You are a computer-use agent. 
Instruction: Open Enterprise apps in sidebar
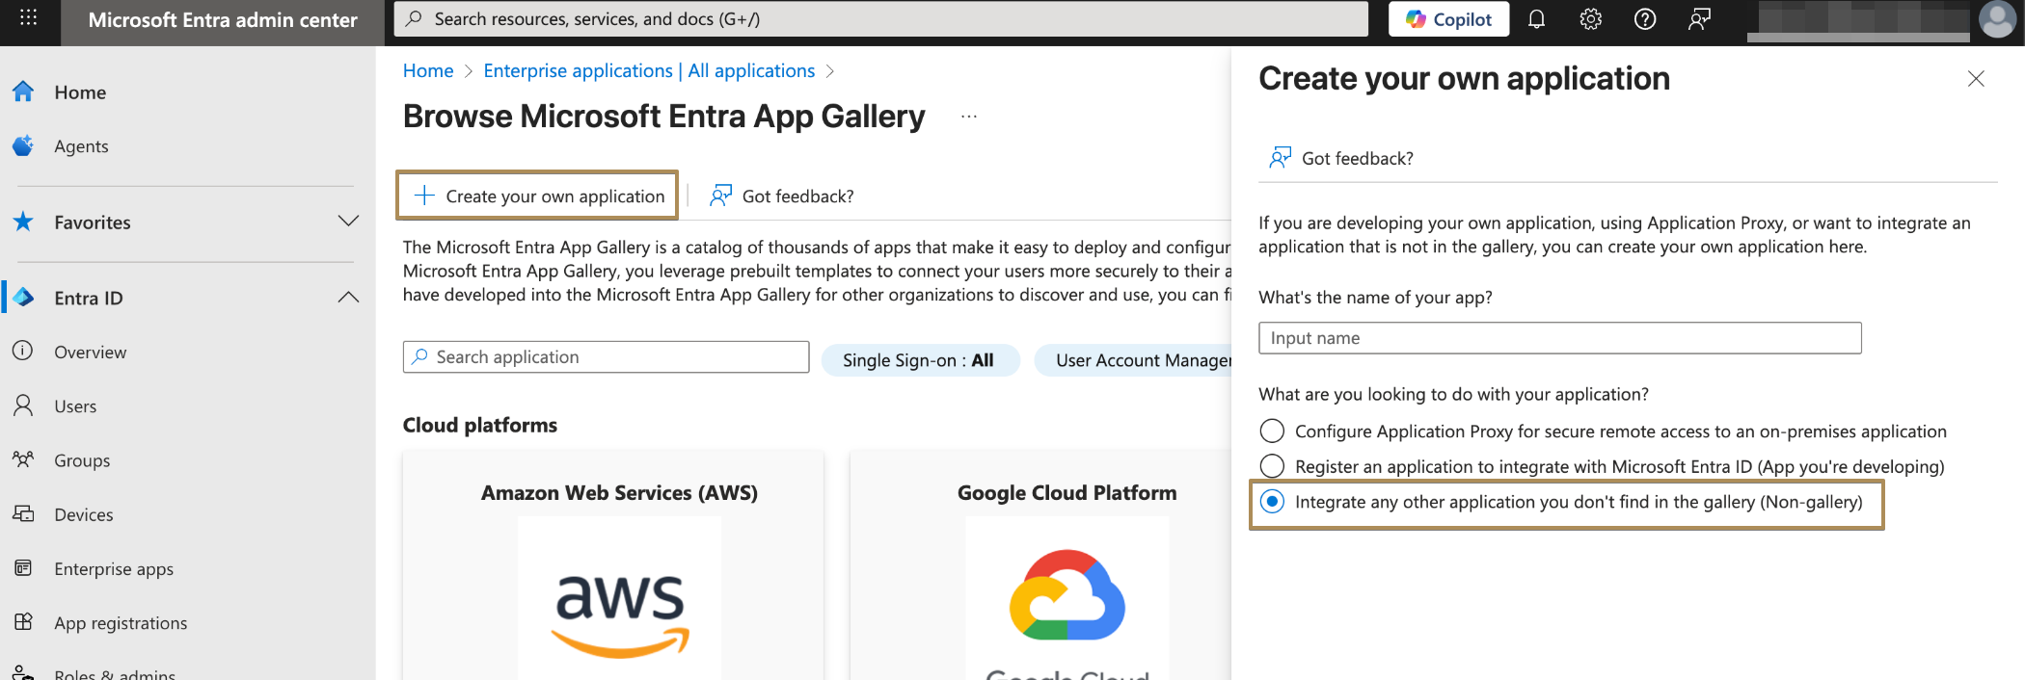click(113, 569)
